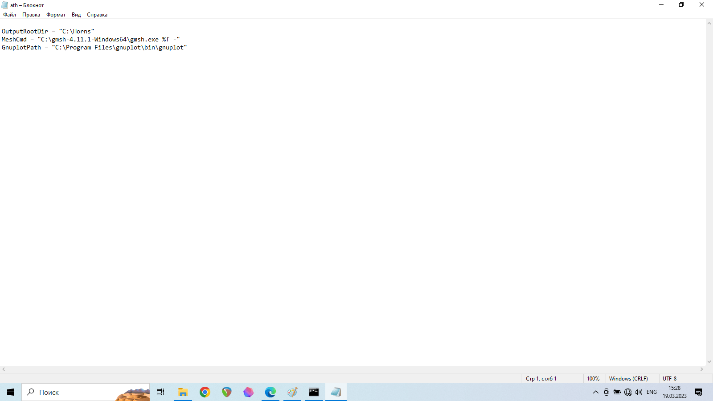
Task: Switch to the Command Prompt taskbar window
Action: tap(314, 392)
